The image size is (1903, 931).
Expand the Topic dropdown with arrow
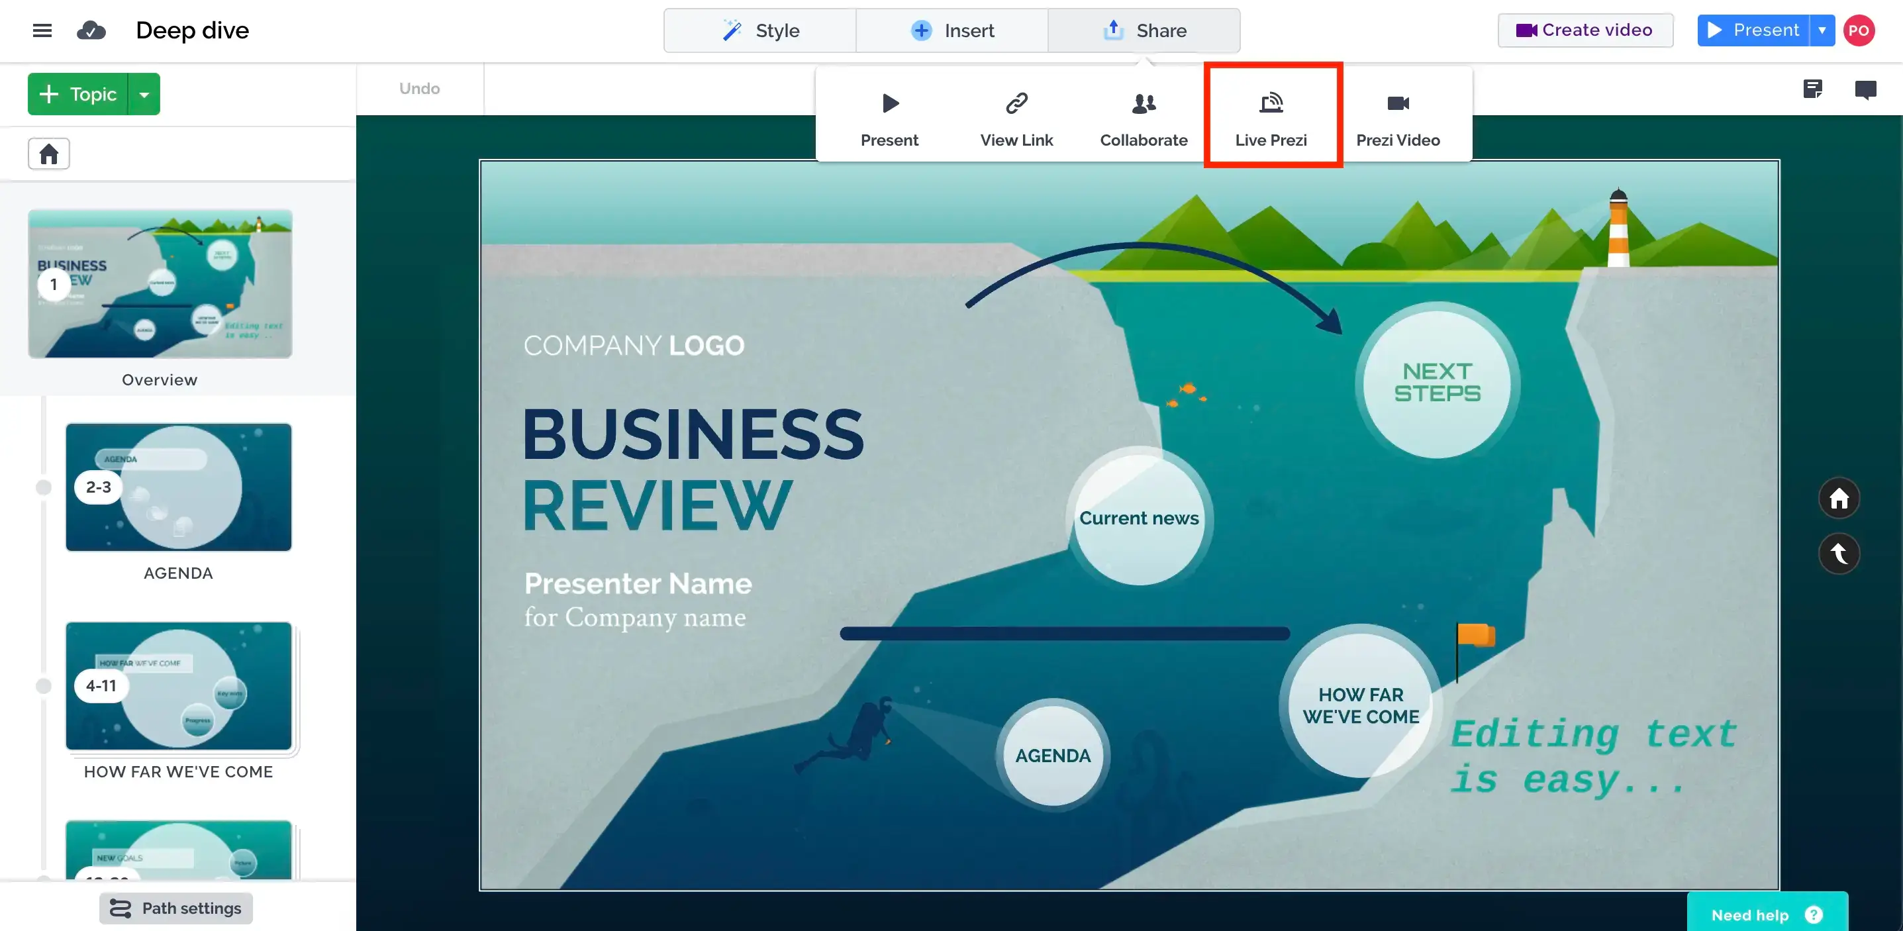(x=146, y=93)
